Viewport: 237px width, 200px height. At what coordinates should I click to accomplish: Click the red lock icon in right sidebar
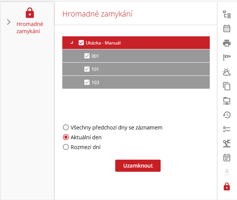(227, 186)
